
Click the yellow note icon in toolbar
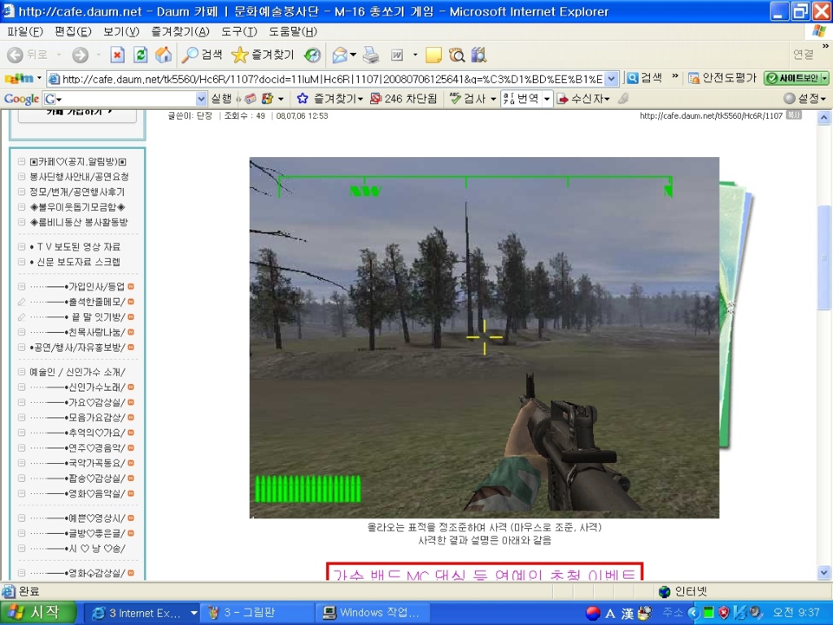433,55
